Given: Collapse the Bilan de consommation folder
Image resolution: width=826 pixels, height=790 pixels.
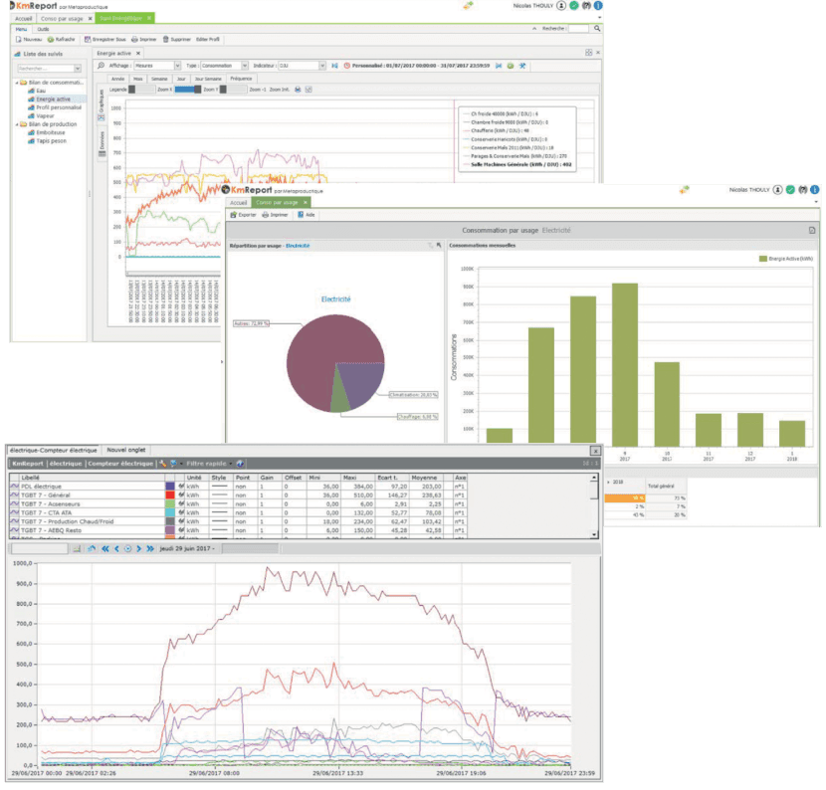Looking at the screenshot, I should tap(17, 83).
